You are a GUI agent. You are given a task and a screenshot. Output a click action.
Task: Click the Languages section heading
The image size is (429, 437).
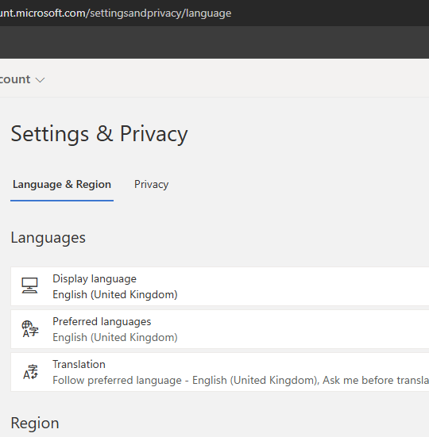coord(48,238)
